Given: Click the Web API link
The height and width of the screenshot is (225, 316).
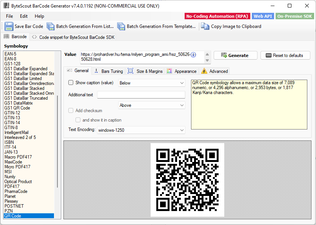Looking at the screenshot, I should (263, 16).
